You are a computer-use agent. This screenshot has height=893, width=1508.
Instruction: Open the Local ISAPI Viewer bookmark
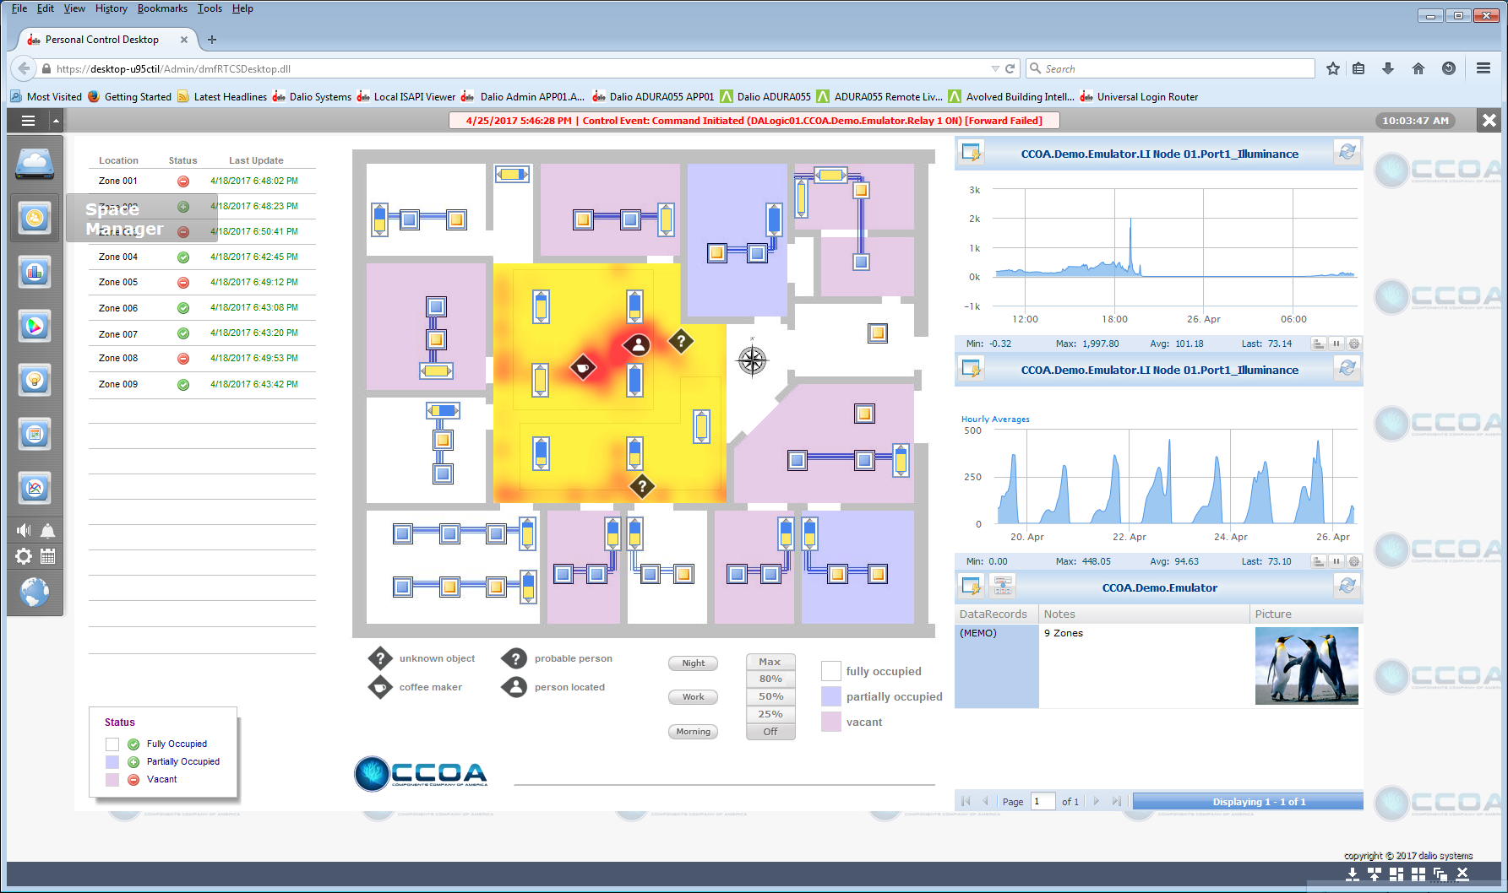coord(406,97)
